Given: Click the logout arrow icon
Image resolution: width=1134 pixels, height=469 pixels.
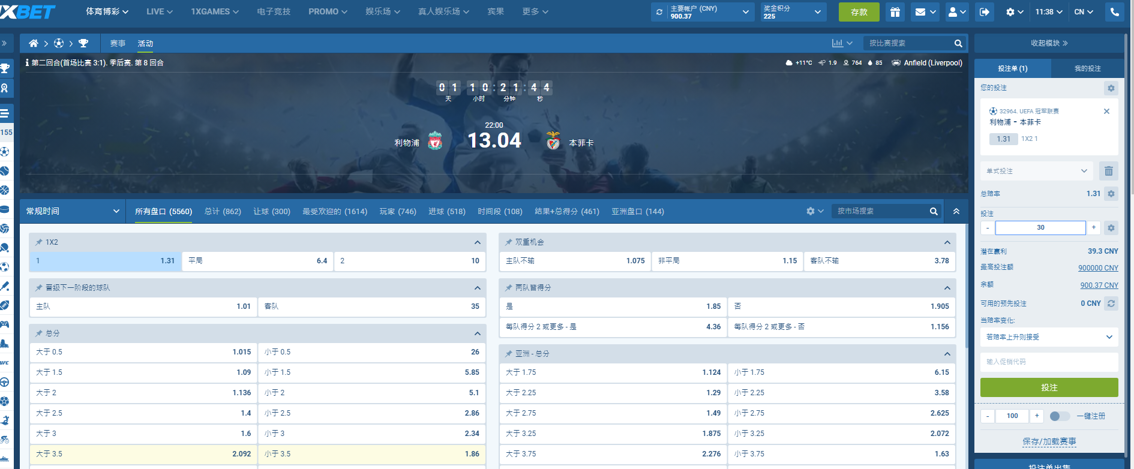Looking at the screenshot, I should click(985, 12).
